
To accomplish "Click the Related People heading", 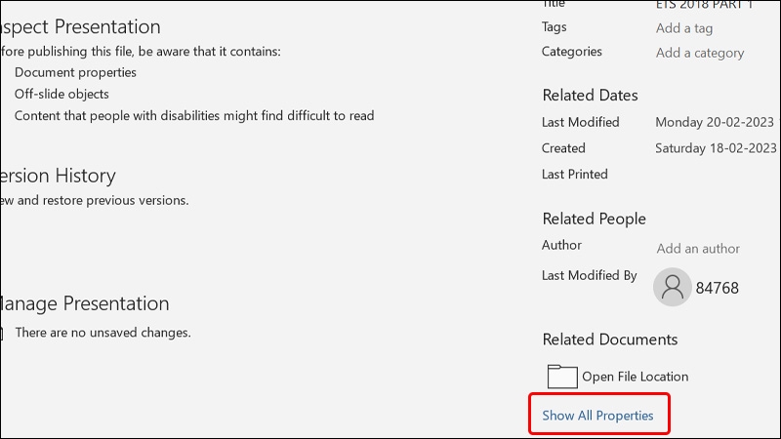I will point(594,219).
